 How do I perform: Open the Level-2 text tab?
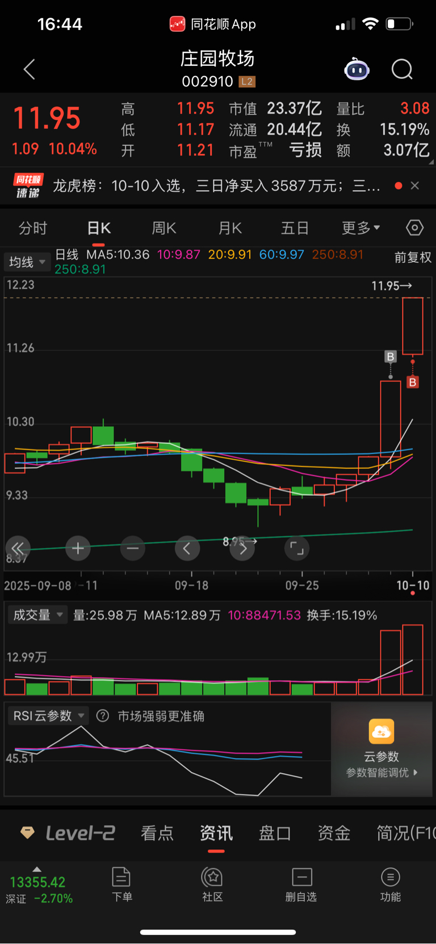click(81, 833)
